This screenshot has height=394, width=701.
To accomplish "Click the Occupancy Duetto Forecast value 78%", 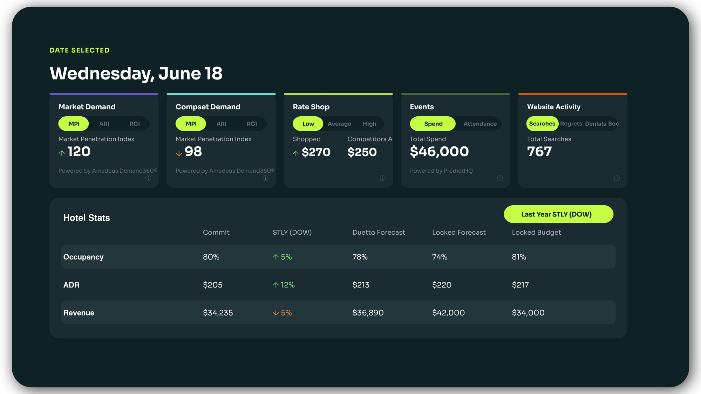I will pyautogui.click(x=360, y=257).
